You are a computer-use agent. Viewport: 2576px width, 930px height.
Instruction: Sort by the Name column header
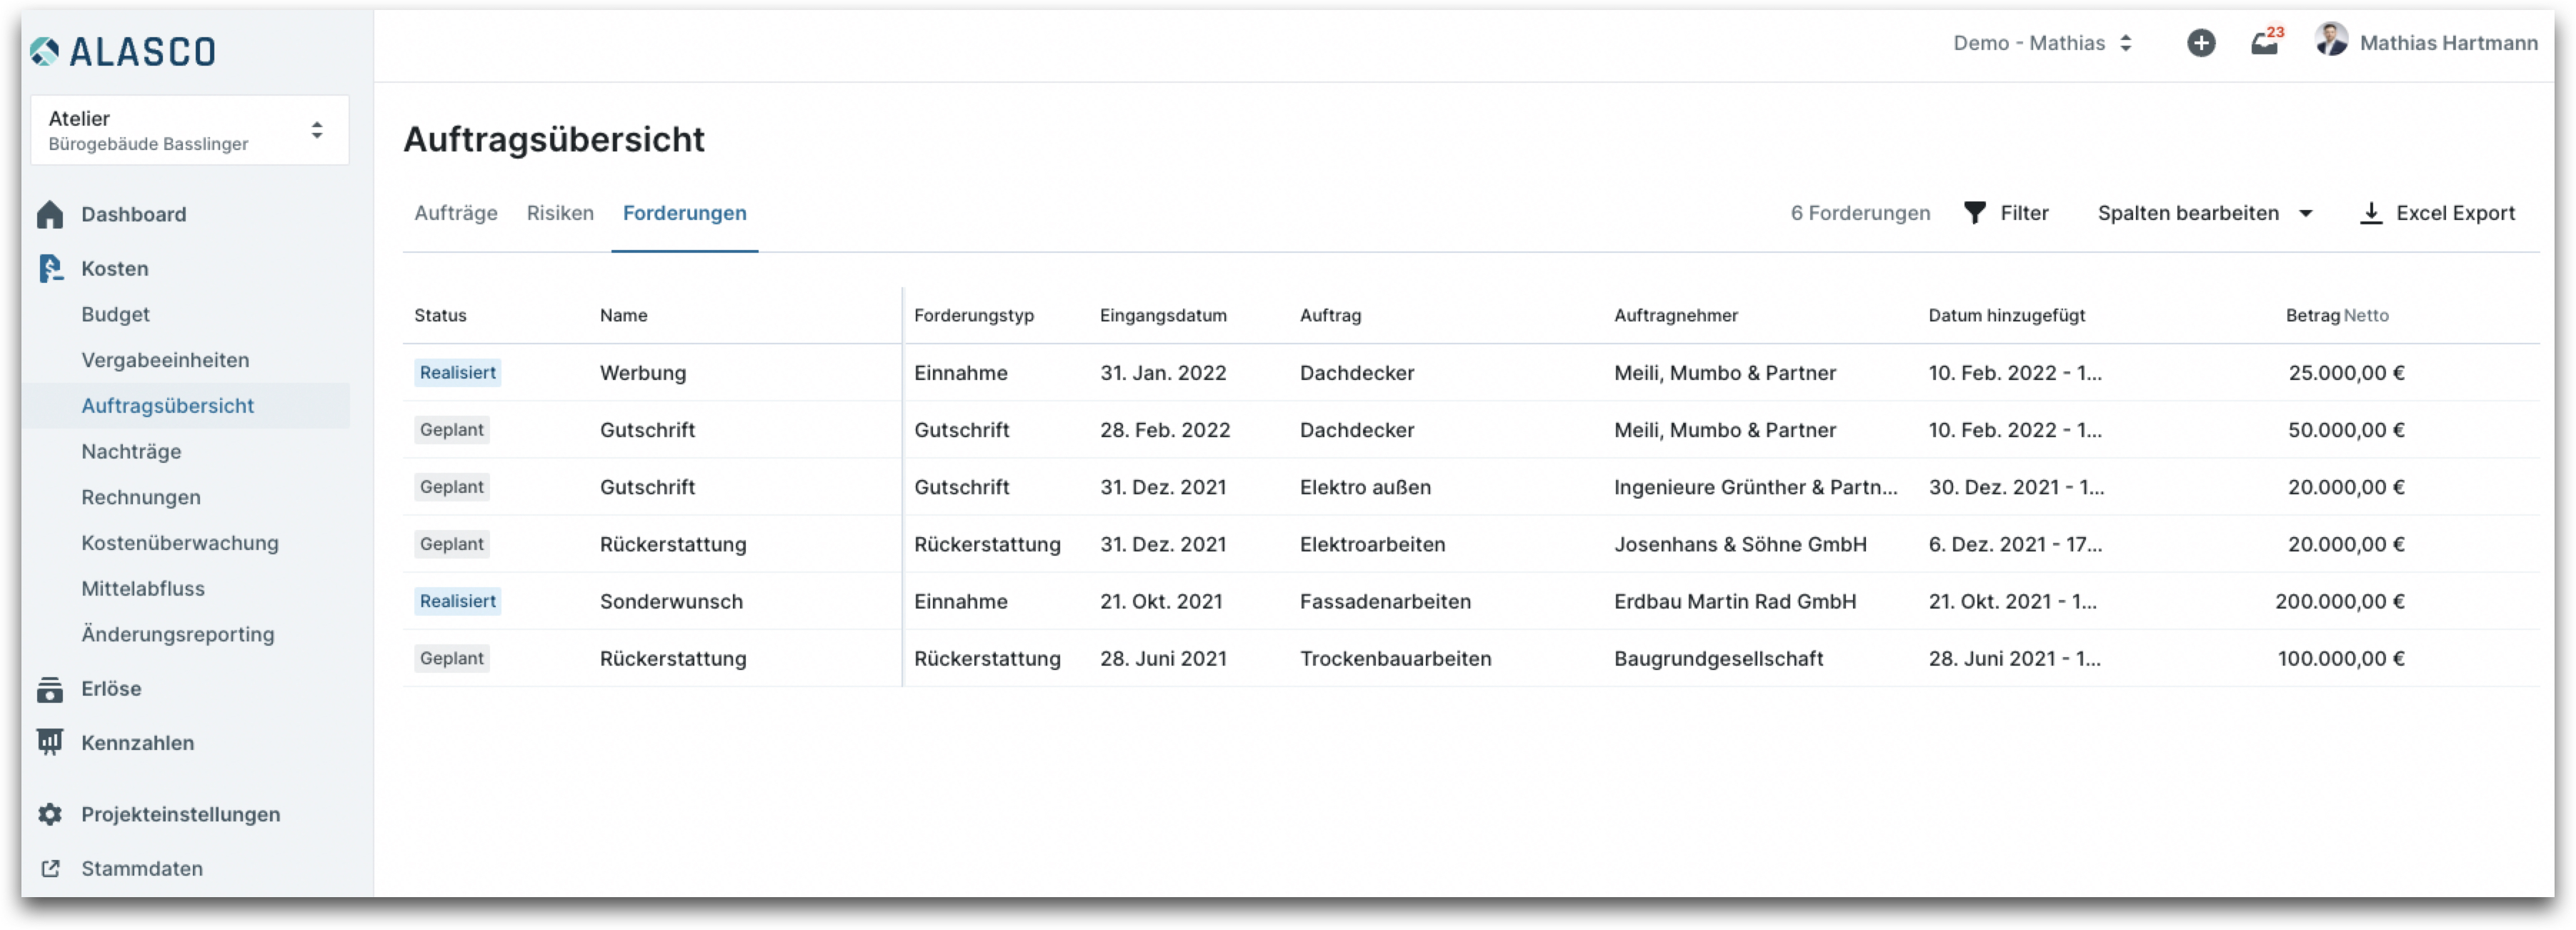[624, 315]
